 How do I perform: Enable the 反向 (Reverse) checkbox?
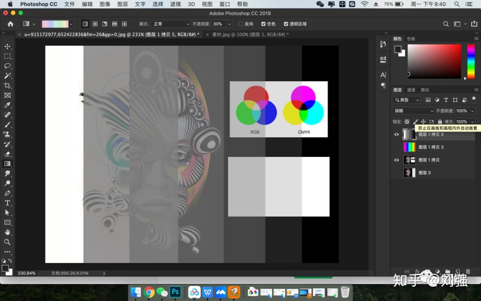[241, 24]
